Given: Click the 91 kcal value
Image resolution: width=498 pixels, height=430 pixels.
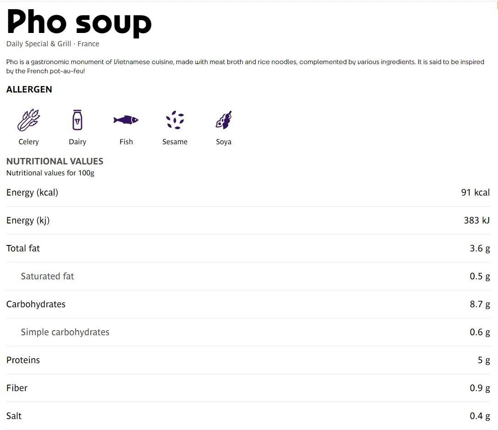Looking at the screenshot, I should 475,193.
